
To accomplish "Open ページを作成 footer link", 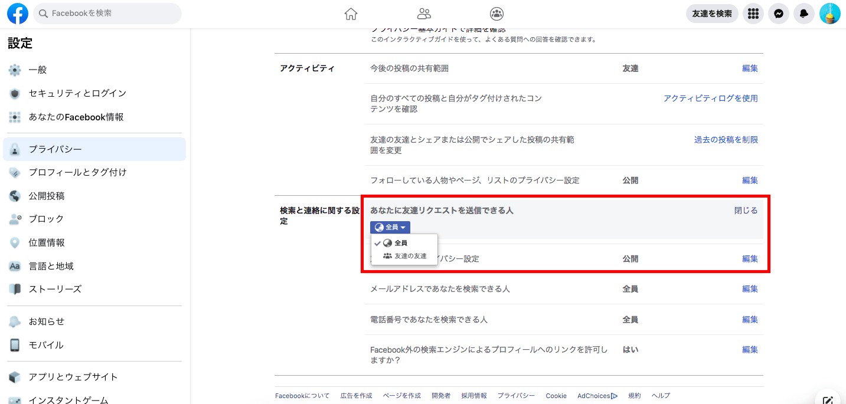I will pos(401,396).
